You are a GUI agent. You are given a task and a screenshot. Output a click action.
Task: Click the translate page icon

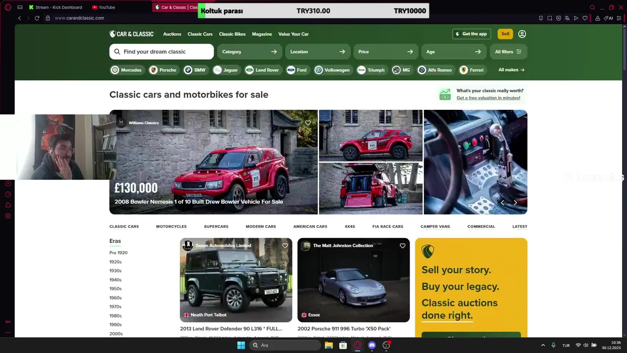[x=567, y=18]
